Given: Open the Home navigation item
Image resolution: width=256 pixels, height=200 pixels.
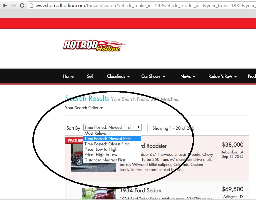Looking at the screenshot, I should point(68,76).
